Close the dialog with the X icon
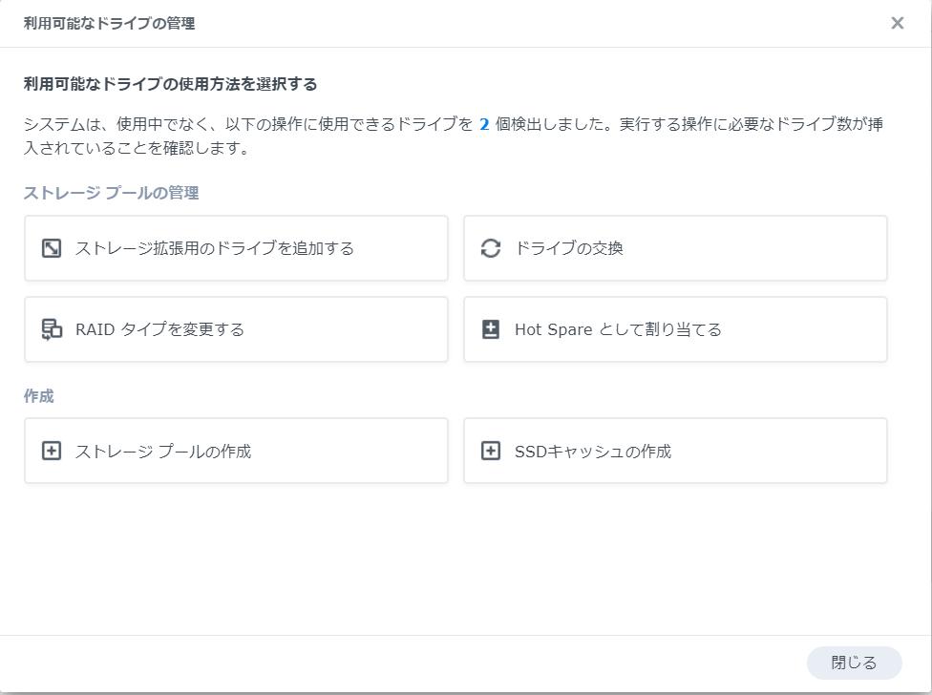 897,23
